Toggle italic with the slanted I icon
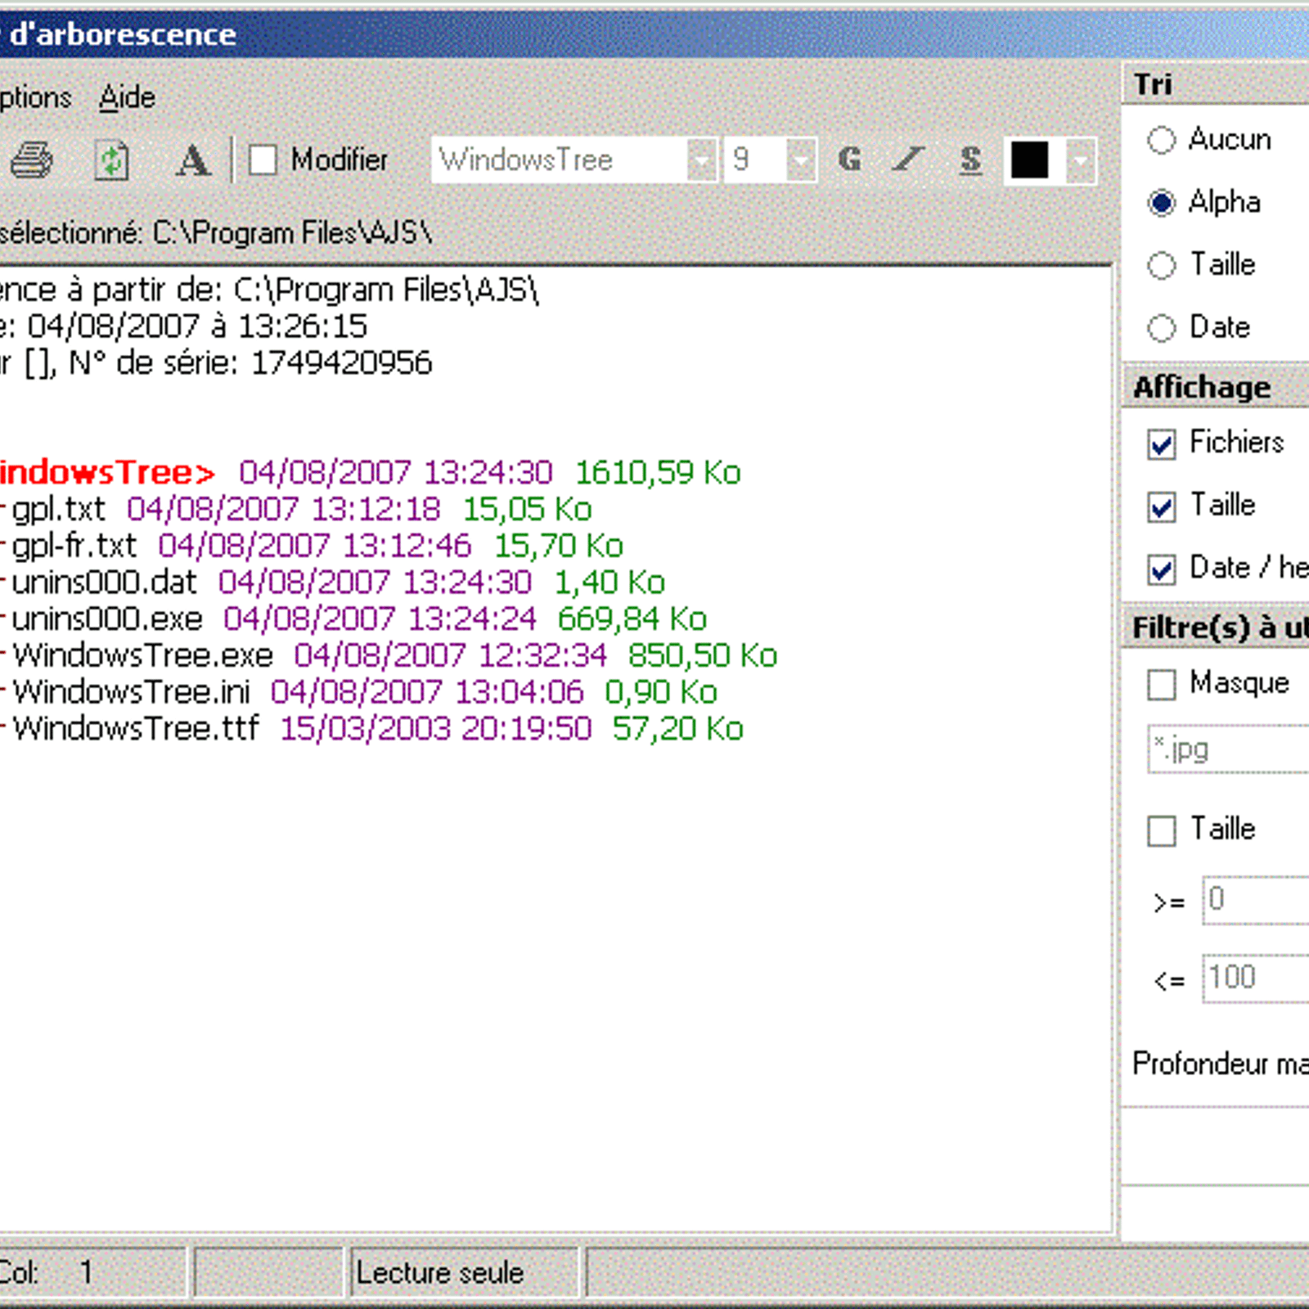Screen dimensions: 1309x1309 click(x=908, y=159)
